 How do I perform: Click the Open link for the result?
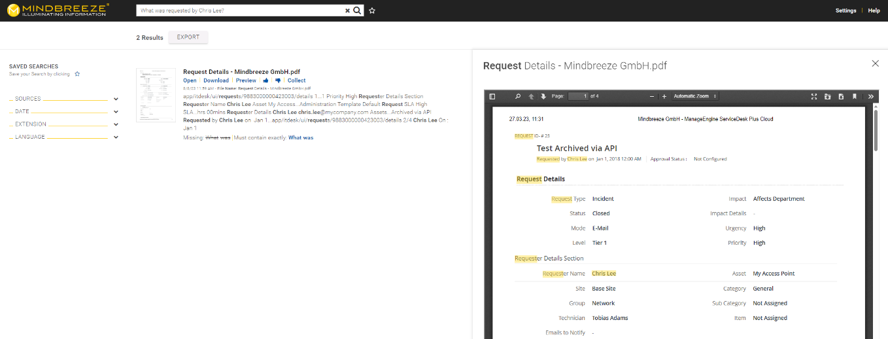(190, 80)
